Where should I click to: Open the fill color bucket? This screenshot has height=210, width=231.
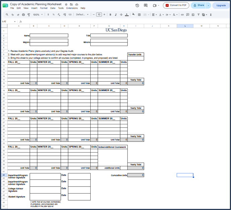[134, 14]
